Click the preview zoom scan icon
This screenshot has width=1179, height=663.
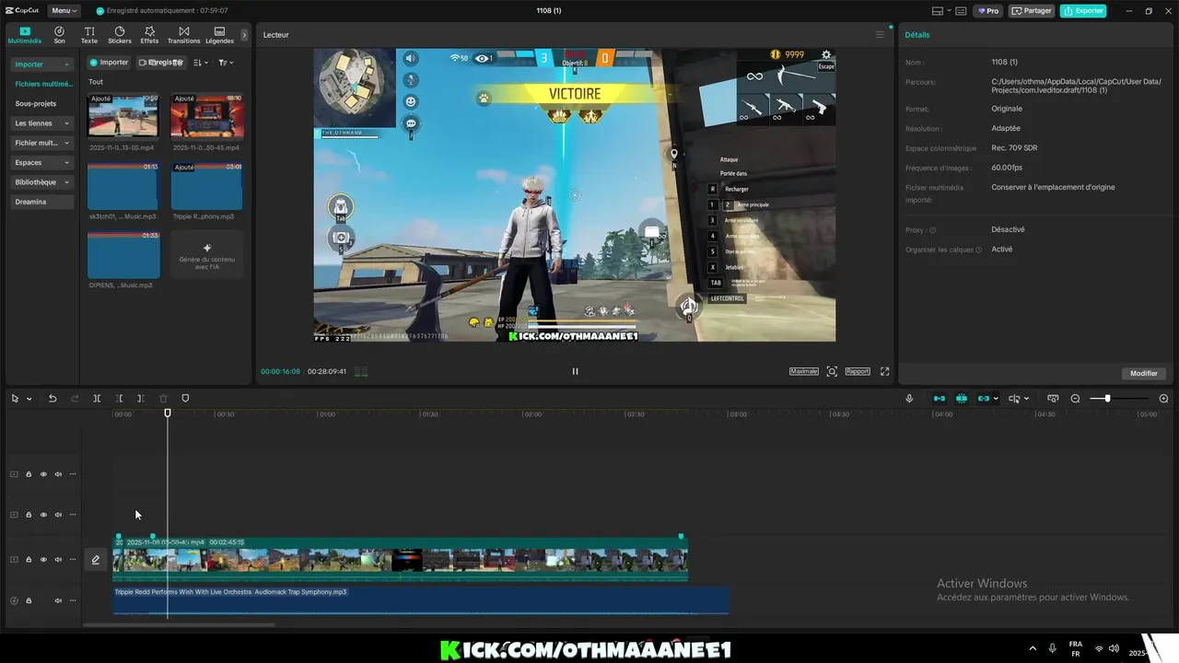832,371
